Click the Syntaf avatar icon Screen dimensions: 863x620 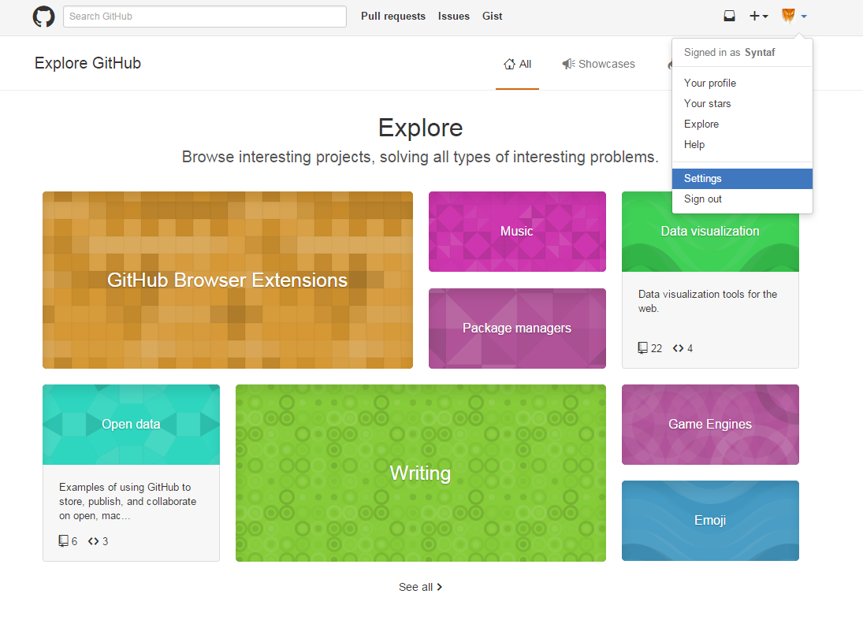tap(788, 16)
